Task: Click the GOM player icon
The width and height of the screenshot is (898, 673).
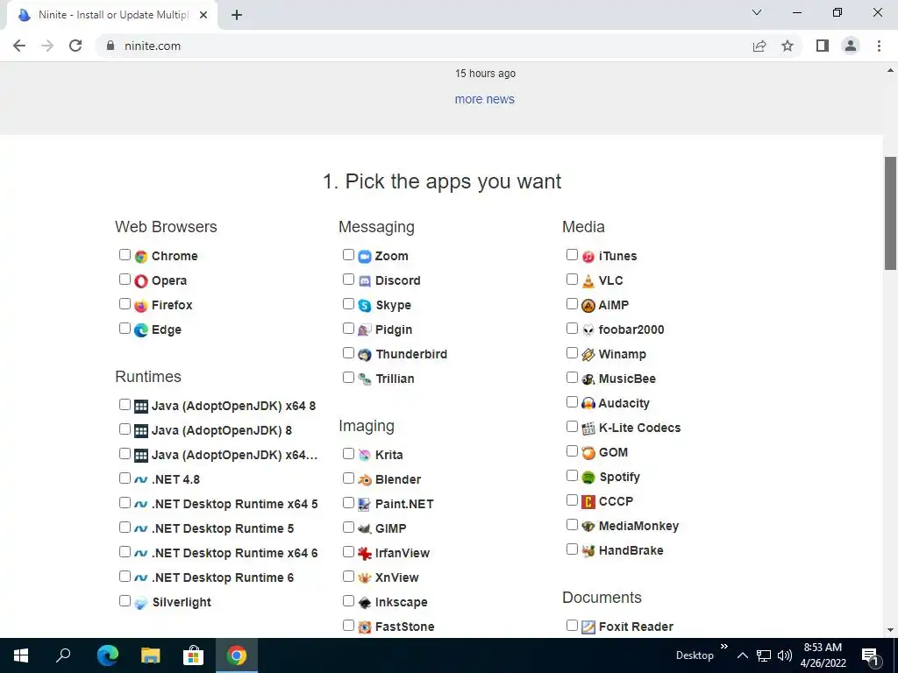Action: pyautogui.click(x=588, y=453)
